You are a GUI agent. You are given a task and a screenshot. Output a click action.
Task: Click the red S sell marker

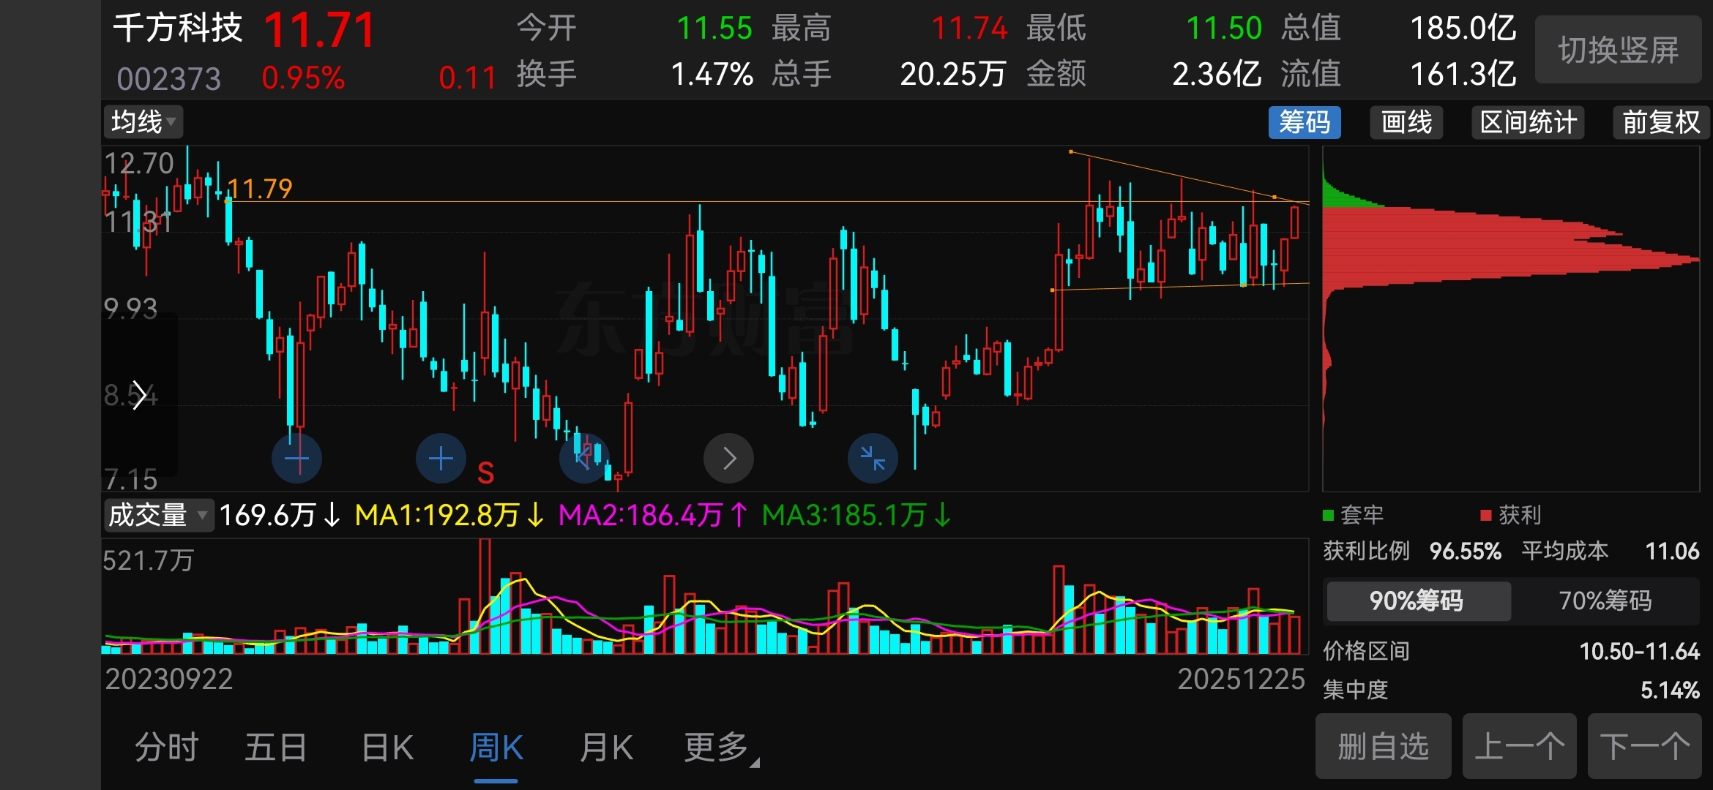(485, 473)
